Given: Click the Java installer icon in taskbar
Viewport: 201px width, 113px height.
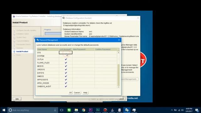Looking at the screenshot, I should click(x=112, y=110).
